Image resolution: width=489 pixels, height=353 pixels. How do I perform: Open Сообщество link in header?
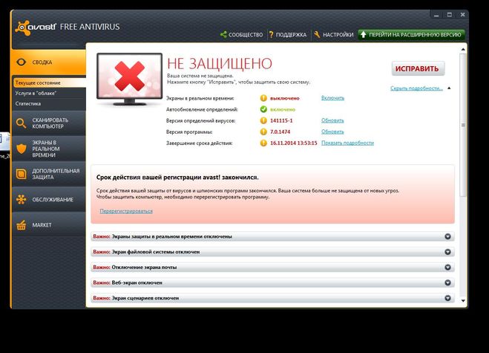pos(246,35)
